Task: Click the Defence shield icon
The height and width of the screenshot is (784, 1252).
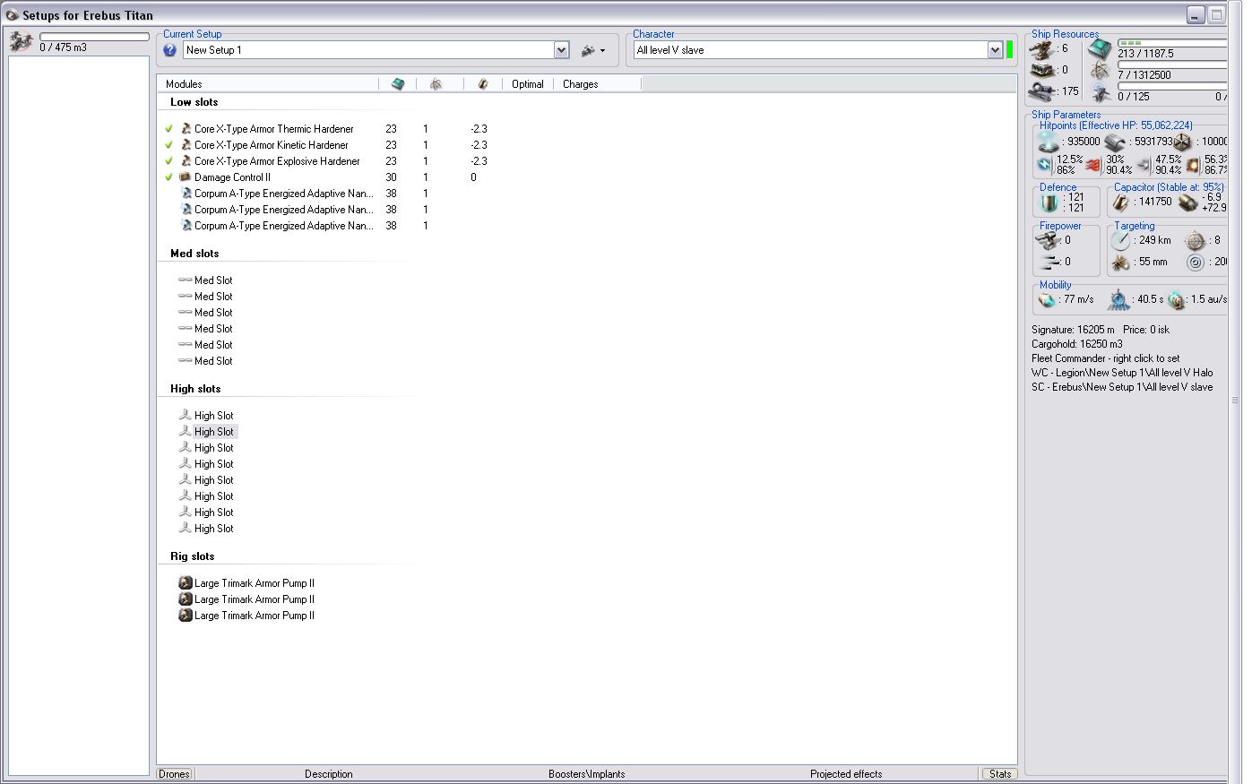Action: coord(1049,202)
